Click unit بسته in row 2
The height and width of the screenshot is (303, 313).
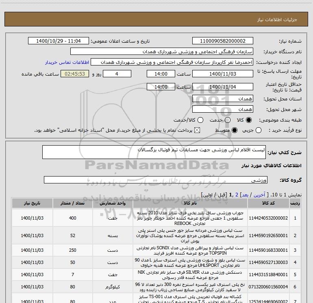113,235
